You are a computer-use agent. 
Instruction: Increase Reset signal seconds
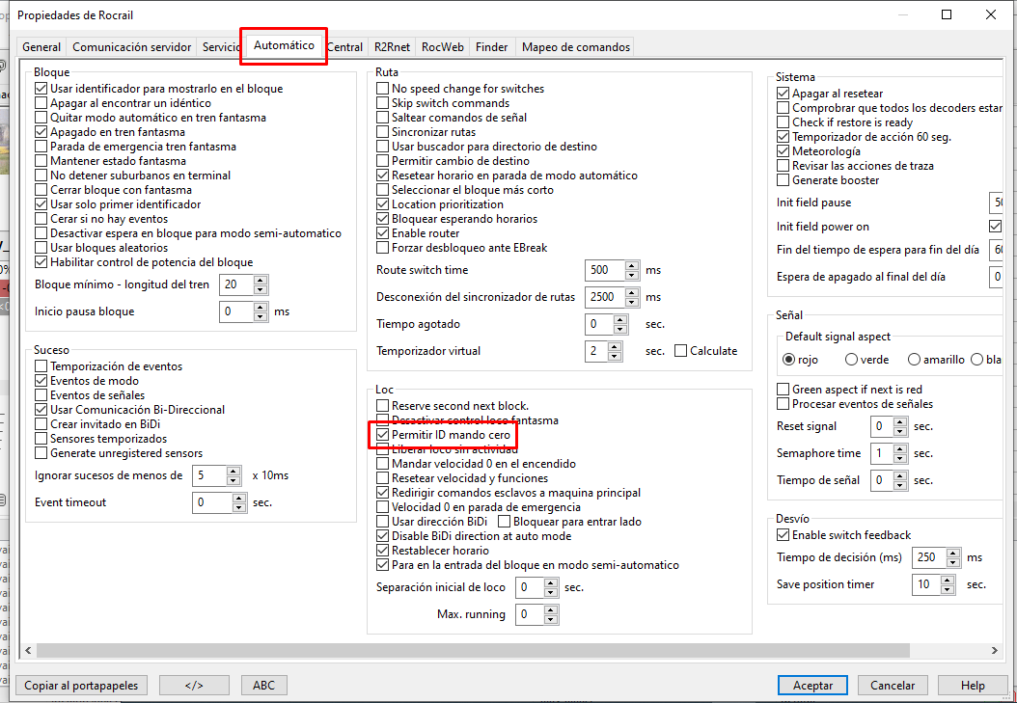[899, 421]
